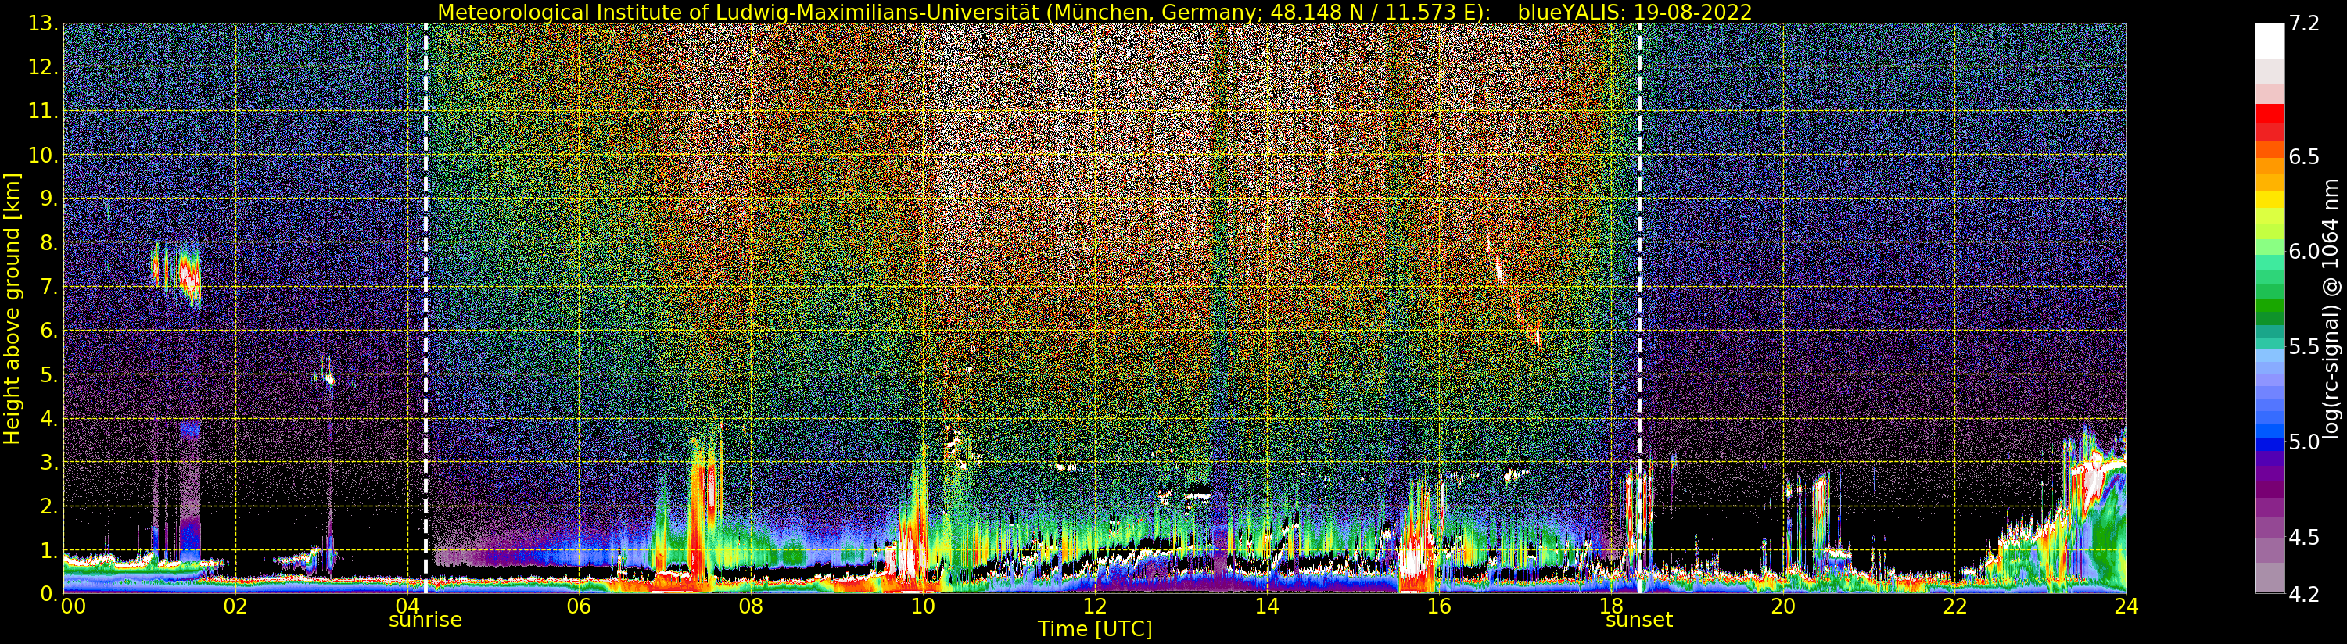Click the '2.' height axis tick label

coord(49,506)
